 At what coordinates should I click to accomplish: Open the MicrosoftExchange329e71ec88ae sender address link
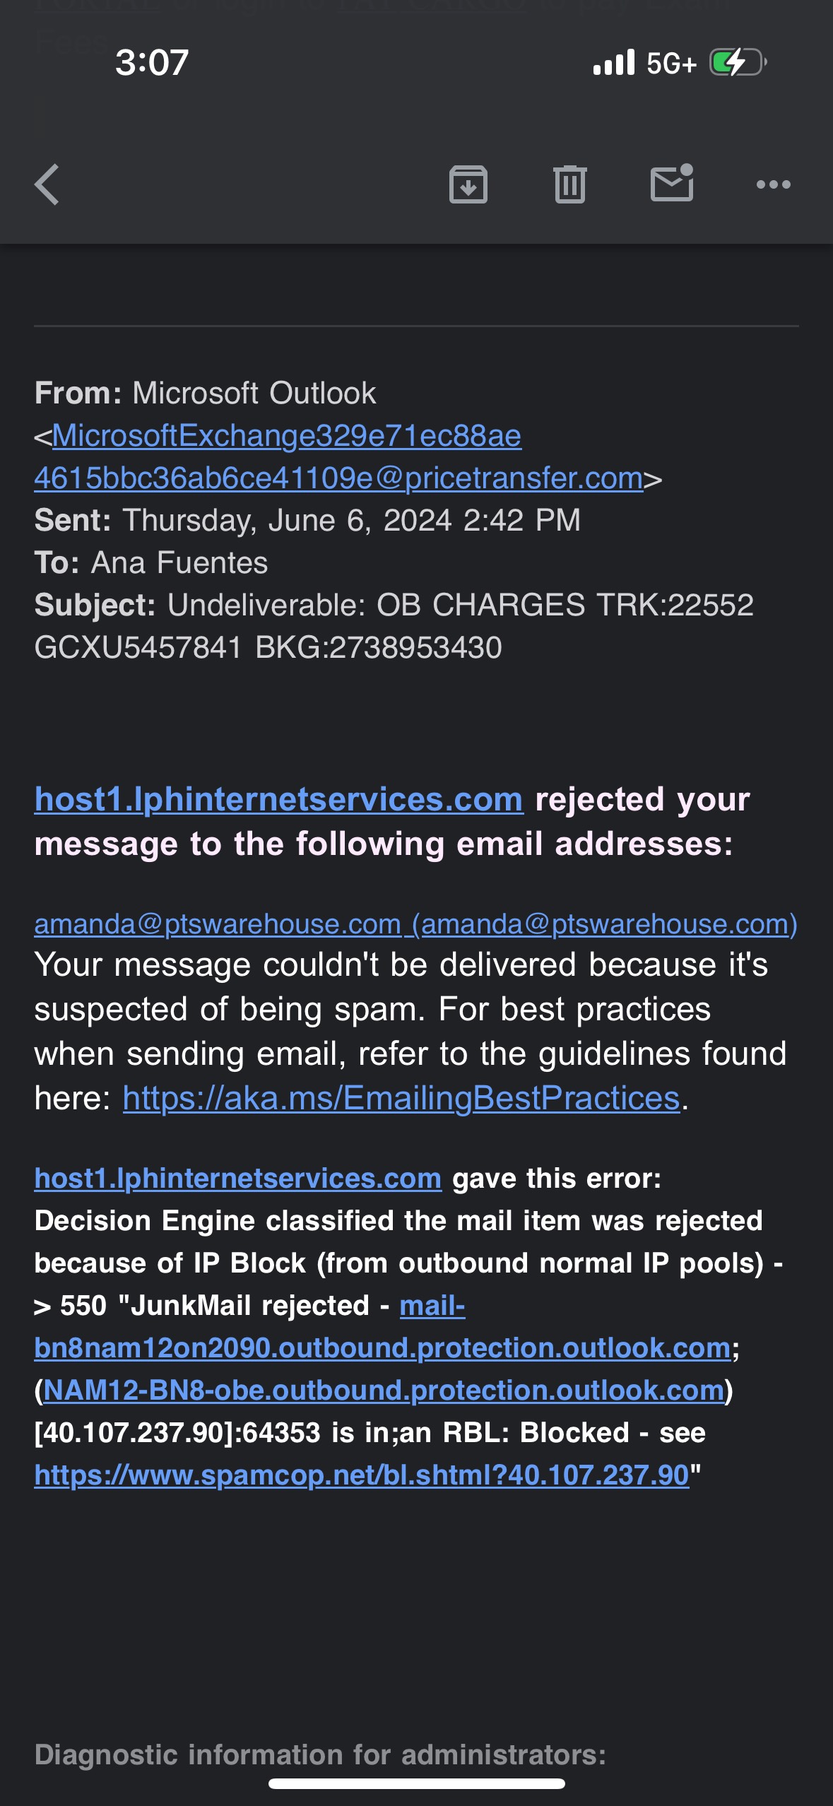(287, 436)
